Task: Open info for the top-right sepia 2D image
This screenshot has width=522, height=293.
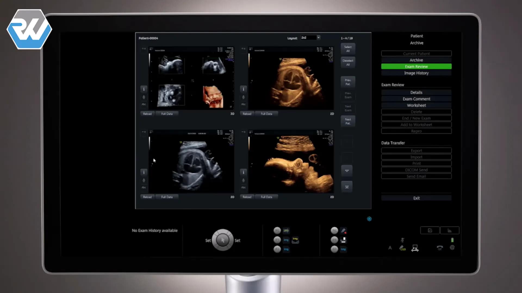Action: pos(243,89)
